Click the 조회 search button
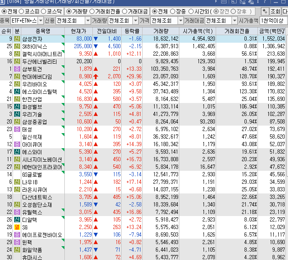This screenshot has height=260, width=288. coord(275,11)
